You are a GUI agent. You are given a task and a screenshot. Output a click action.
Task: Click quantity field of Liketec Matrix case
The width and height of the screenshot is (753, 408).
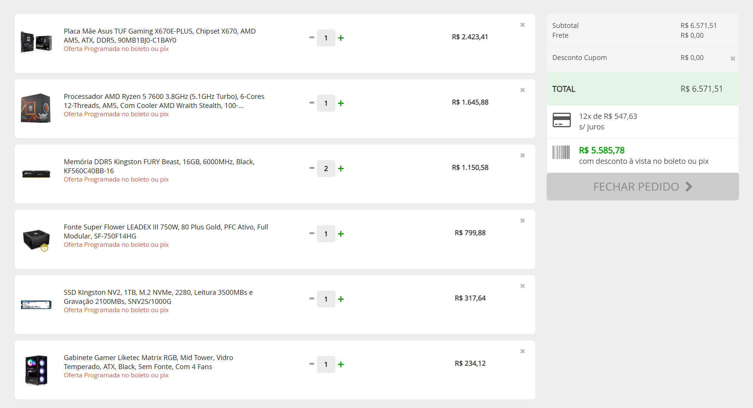pyautogui.click(x=326, y=364)
